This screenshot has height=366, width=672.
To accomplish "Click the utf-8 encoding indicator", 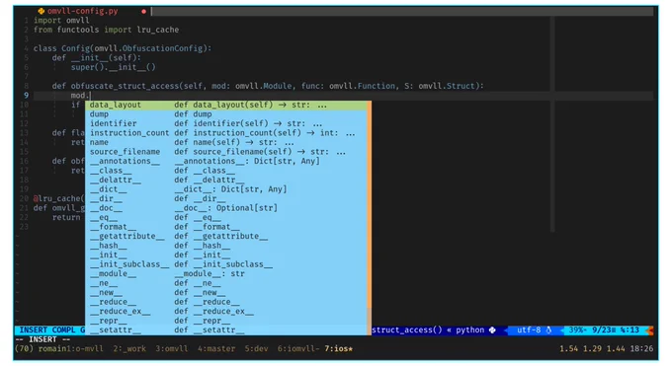I will point(529,330).
